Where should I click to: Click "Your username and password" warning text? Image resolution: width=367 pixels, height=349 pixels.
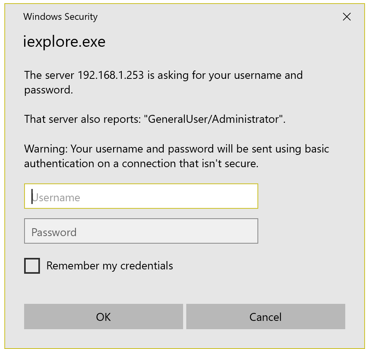click(x=143, y=149)
